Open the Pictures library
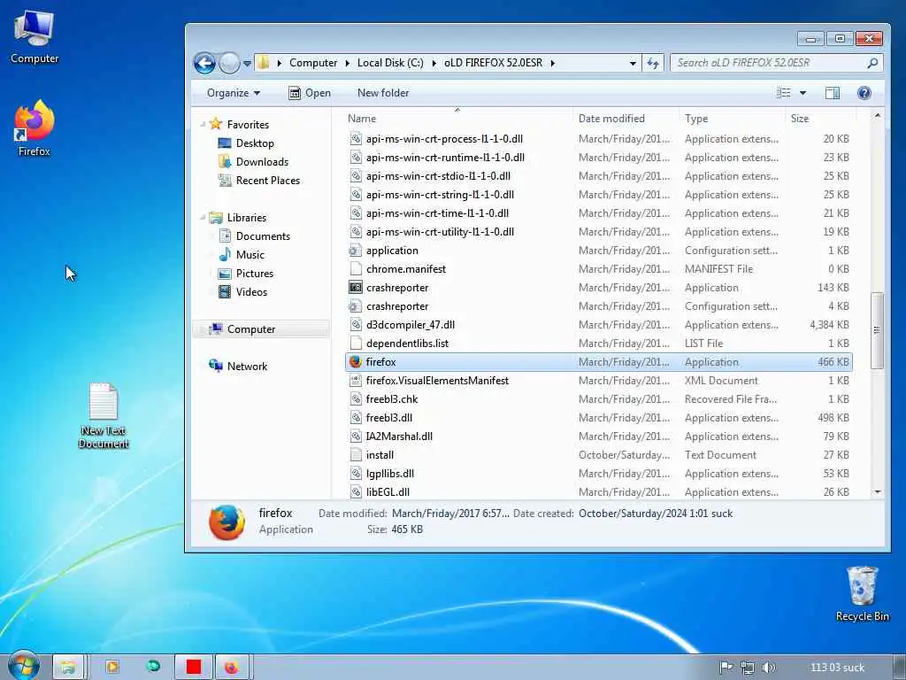Screen dimensions: 906x680 pos(254,274)
